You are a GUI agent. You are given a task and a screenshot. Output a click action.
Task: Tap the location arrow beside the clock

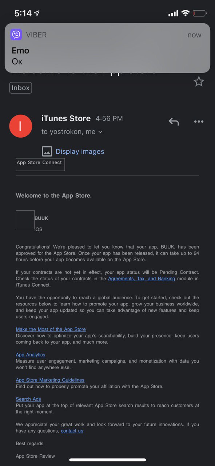coord(37,13)
